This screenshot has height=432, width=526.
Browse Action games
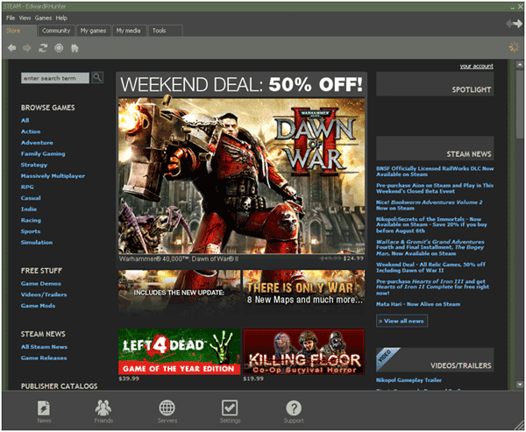coord(31,131)
